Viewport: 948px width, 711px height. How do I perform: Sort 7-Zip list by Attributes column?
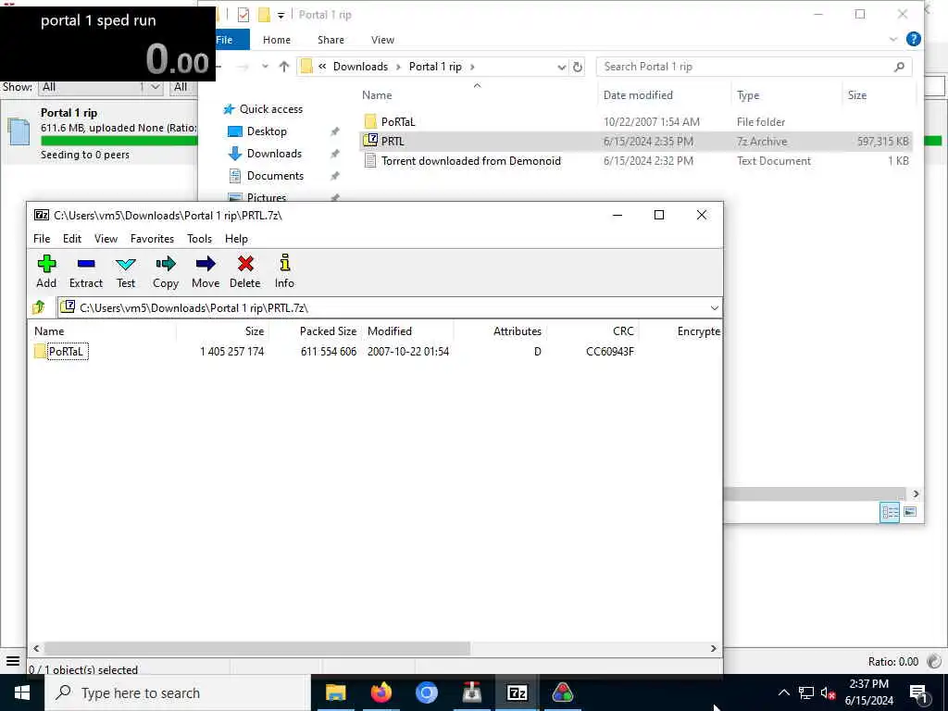click(500, 331)
